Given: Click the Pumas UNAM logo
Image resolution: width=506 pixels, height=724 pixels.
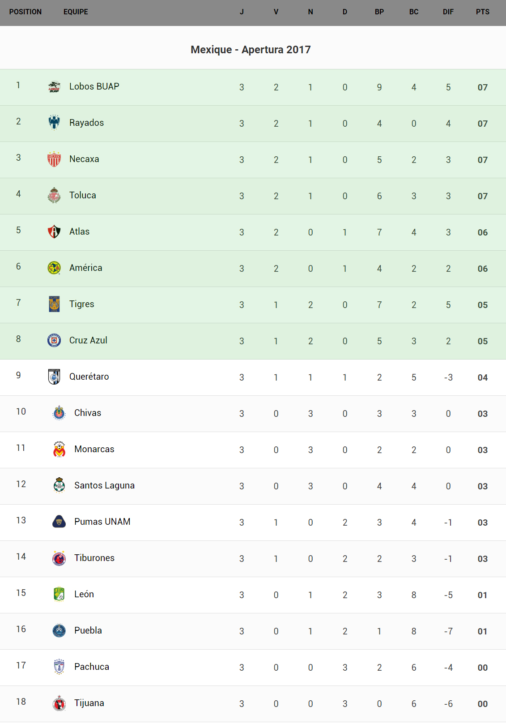Looking at the screenshot, I should tap(59, 522).
